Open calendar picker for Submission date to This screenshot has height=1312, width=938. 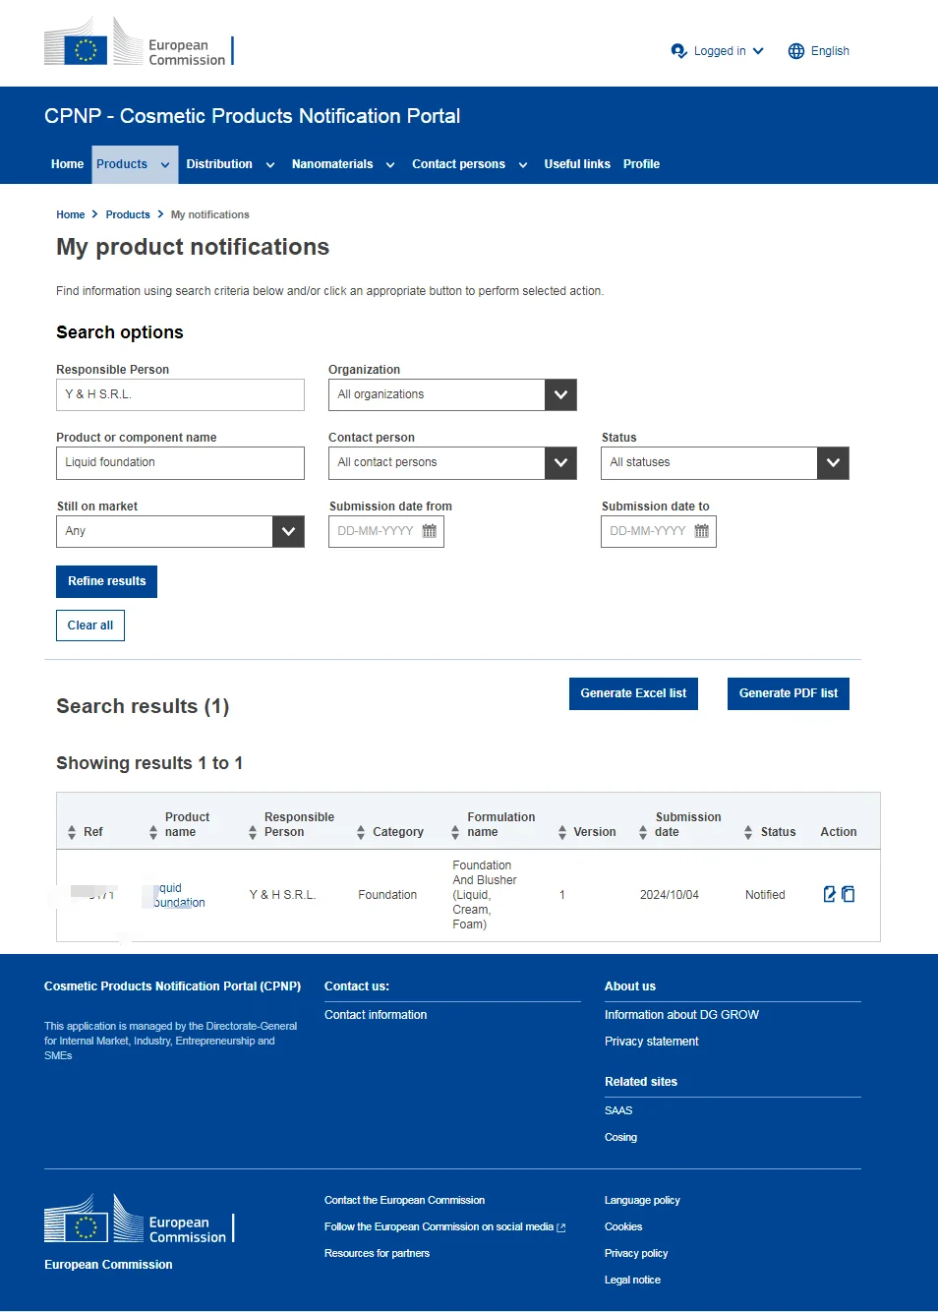(x=702, y=531)
